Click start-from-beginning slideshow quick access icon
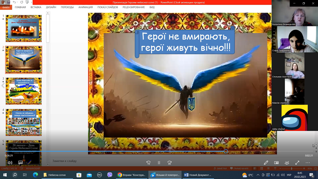Screen dimensions: 318x179 coord(27,2)
